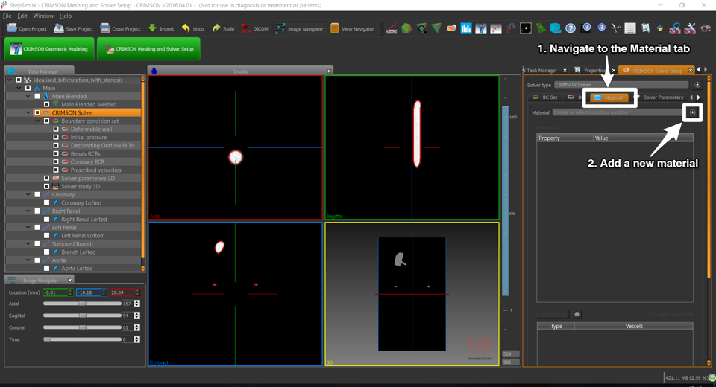Collapse the Boundary condition set node
Image resolution: width=716 pixels, height=387 pixels.
(x=37, y=121)
